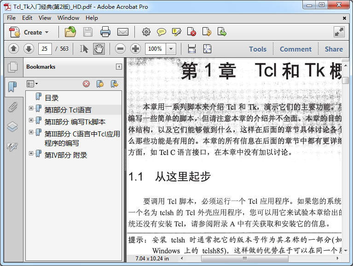This screenshot has width=353, height=266.
Task: Add a sticky note comment
Action: coord(162,32)
